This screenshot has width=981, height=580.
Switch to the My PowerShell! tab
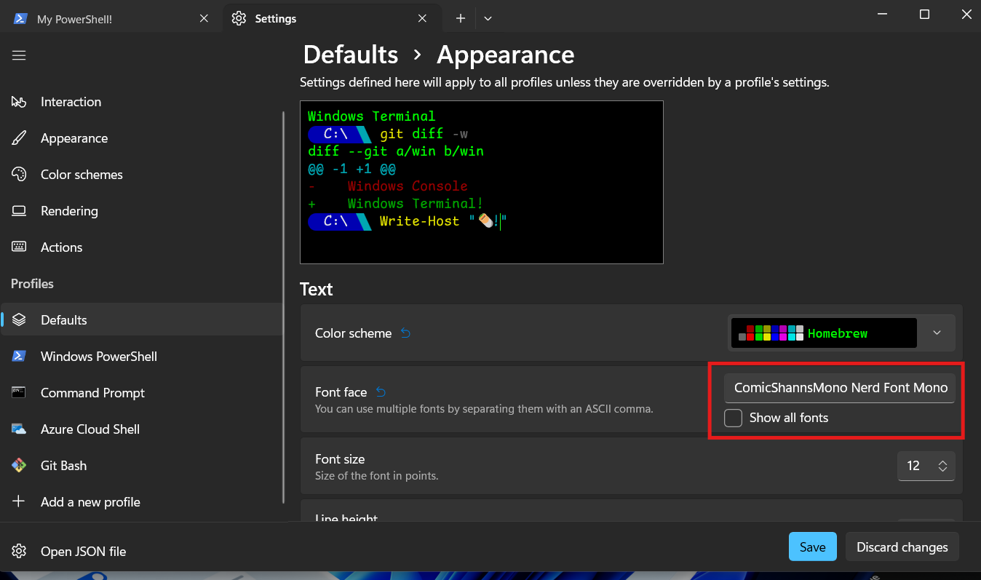pos(111,19)
